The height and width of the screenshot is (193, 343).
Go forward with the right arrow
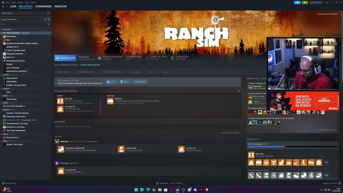point(7,6)
